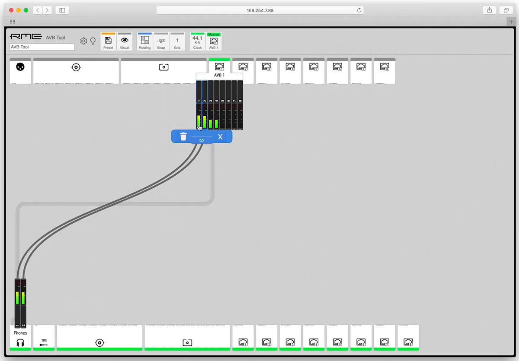Toggle the Routing grid button
The height and width of the screenshot is (361, 519).
click(145, 41)
